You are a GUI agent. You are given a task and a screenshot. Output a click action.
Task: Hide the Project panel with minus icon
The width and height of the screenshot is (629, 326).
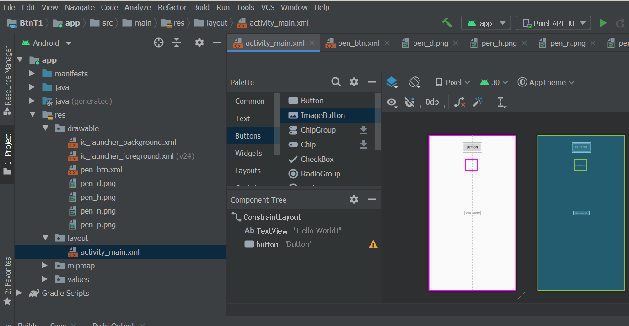217,43
